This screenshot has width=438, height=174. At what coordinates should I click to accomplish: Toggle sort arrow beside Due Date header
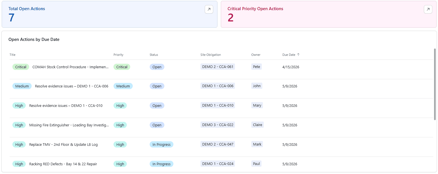point(298,55)
